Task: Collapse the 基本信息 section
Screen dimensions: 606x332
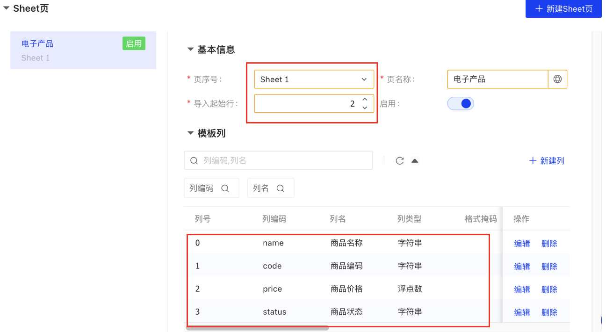Action: tap(190, 49)
